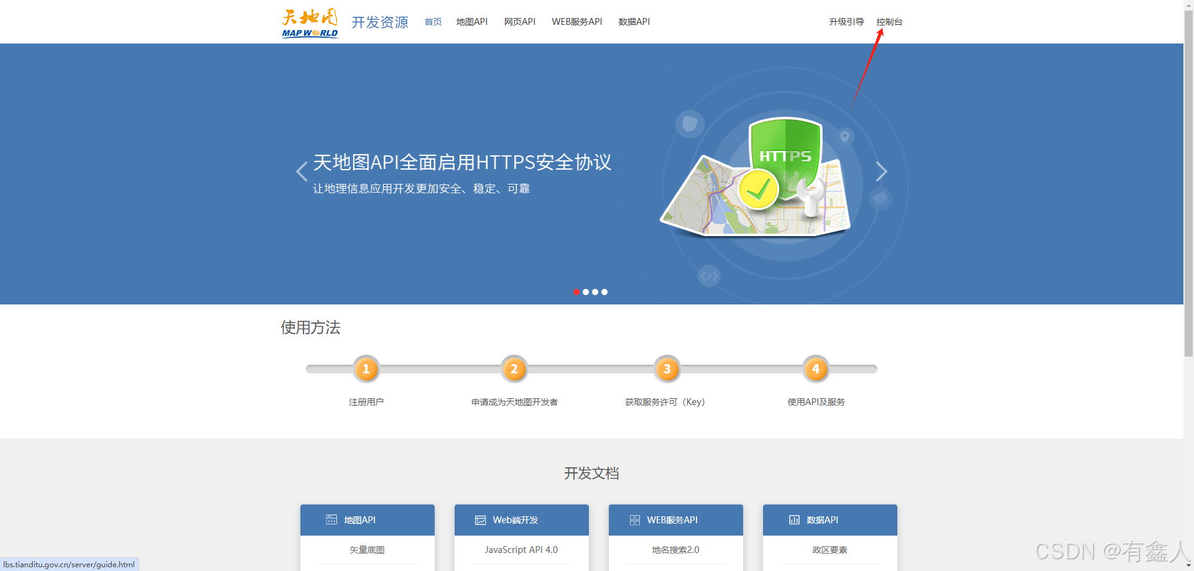Open 地名搜索2.0 doc link
The height and width of the screenshot is (571, 1194).
click(x=675, y=550)
